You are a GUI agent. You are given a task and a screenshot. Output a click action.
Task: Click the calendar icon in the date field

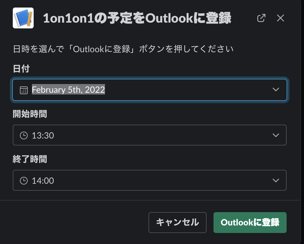point(23,90)
